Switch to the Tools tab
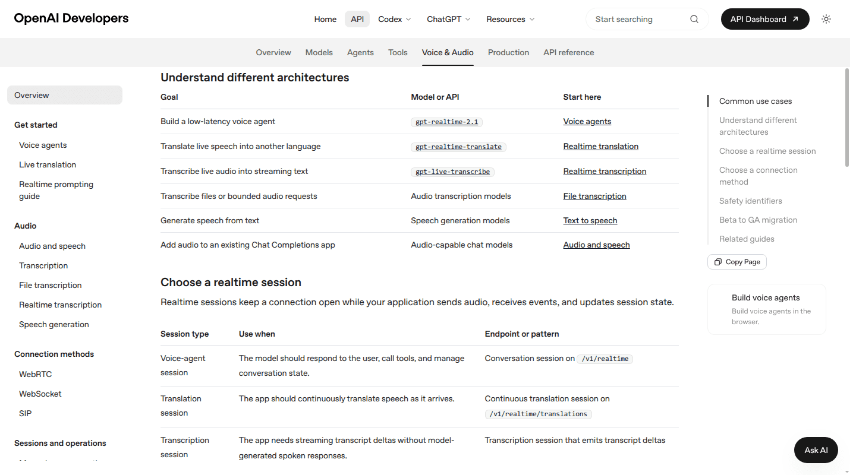This screenshot has height=475, width=856. (x=398, y=52)
